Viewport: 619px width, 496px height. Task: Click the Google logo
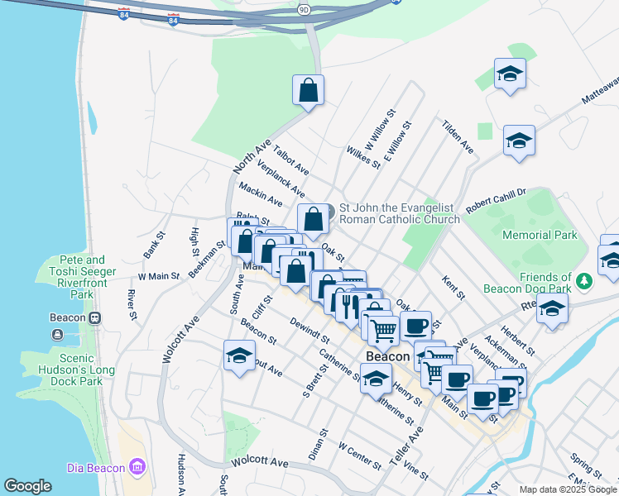[27, 486]
